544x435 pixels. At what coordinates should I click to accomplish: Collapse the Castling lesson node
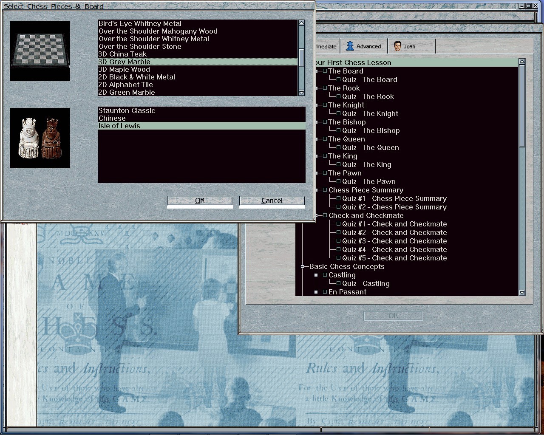click(x=316, y=275)
